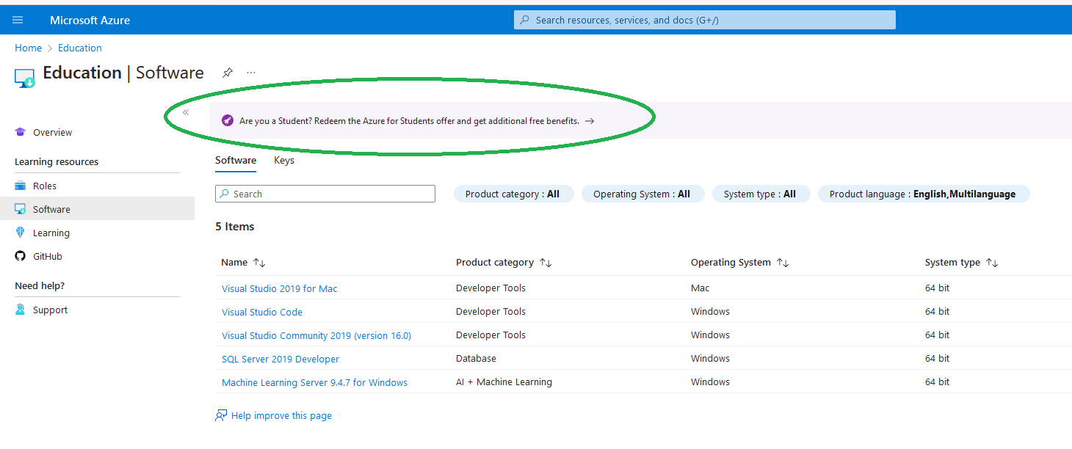
Task: Sort the table by Operating System
Action: (783, 263)
